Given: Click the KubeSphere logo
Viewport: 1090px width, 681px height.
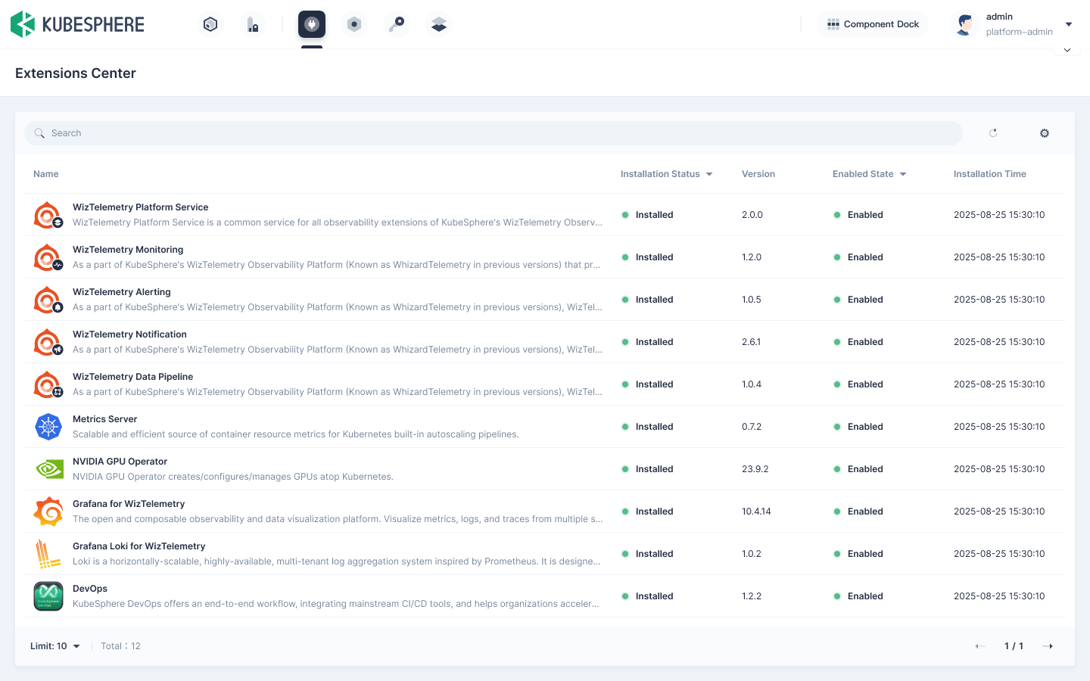Looking at the screenshot, I should 77,24.
